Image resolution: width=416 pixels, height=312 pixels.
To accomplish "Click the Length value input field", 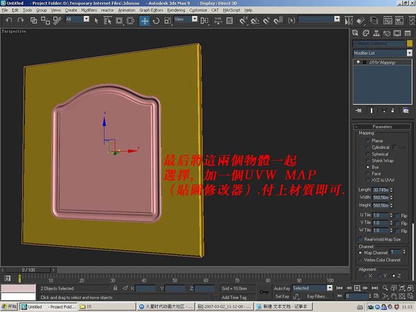I will point(381,189).
